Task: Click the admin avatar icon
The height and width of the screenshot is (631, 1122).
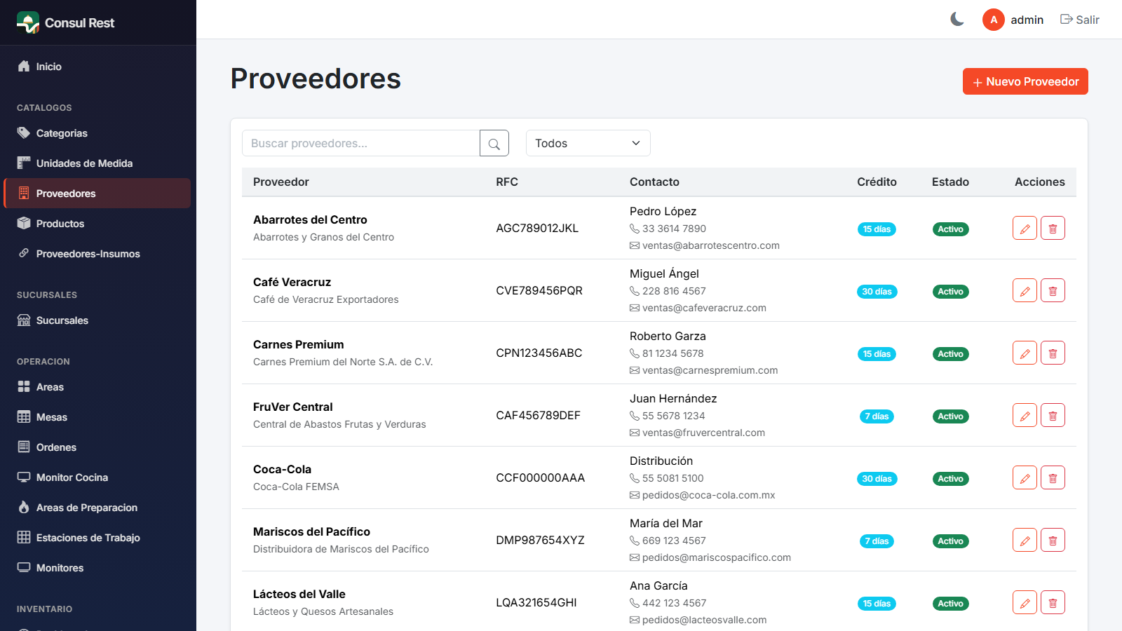Action: (x=994, y=20)
